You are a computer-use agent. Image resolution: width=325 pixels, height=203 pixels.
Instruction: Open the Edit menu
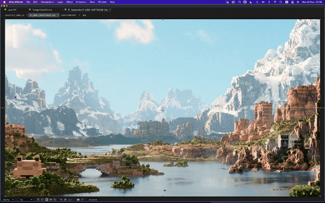36,2
